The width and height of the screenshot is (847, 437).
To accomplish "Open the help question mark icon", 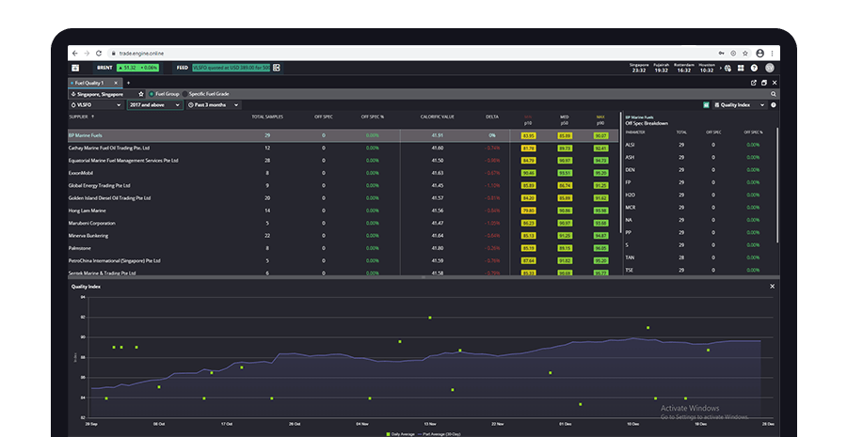I will (755, 68).
